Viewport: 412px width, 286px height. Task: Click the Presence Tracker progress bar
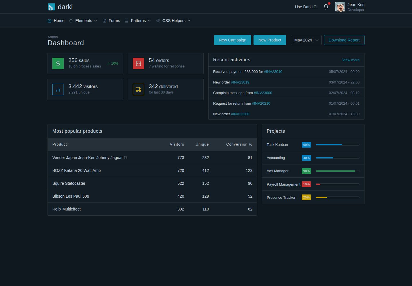338,197
